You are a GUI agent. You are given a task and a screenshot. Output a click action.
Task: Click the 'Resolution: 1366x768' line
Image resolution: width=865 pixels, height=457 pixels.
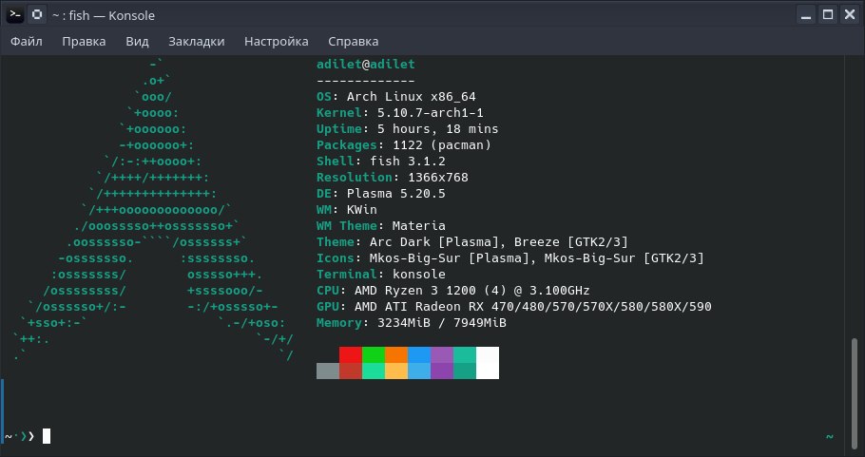pos(393,178)
